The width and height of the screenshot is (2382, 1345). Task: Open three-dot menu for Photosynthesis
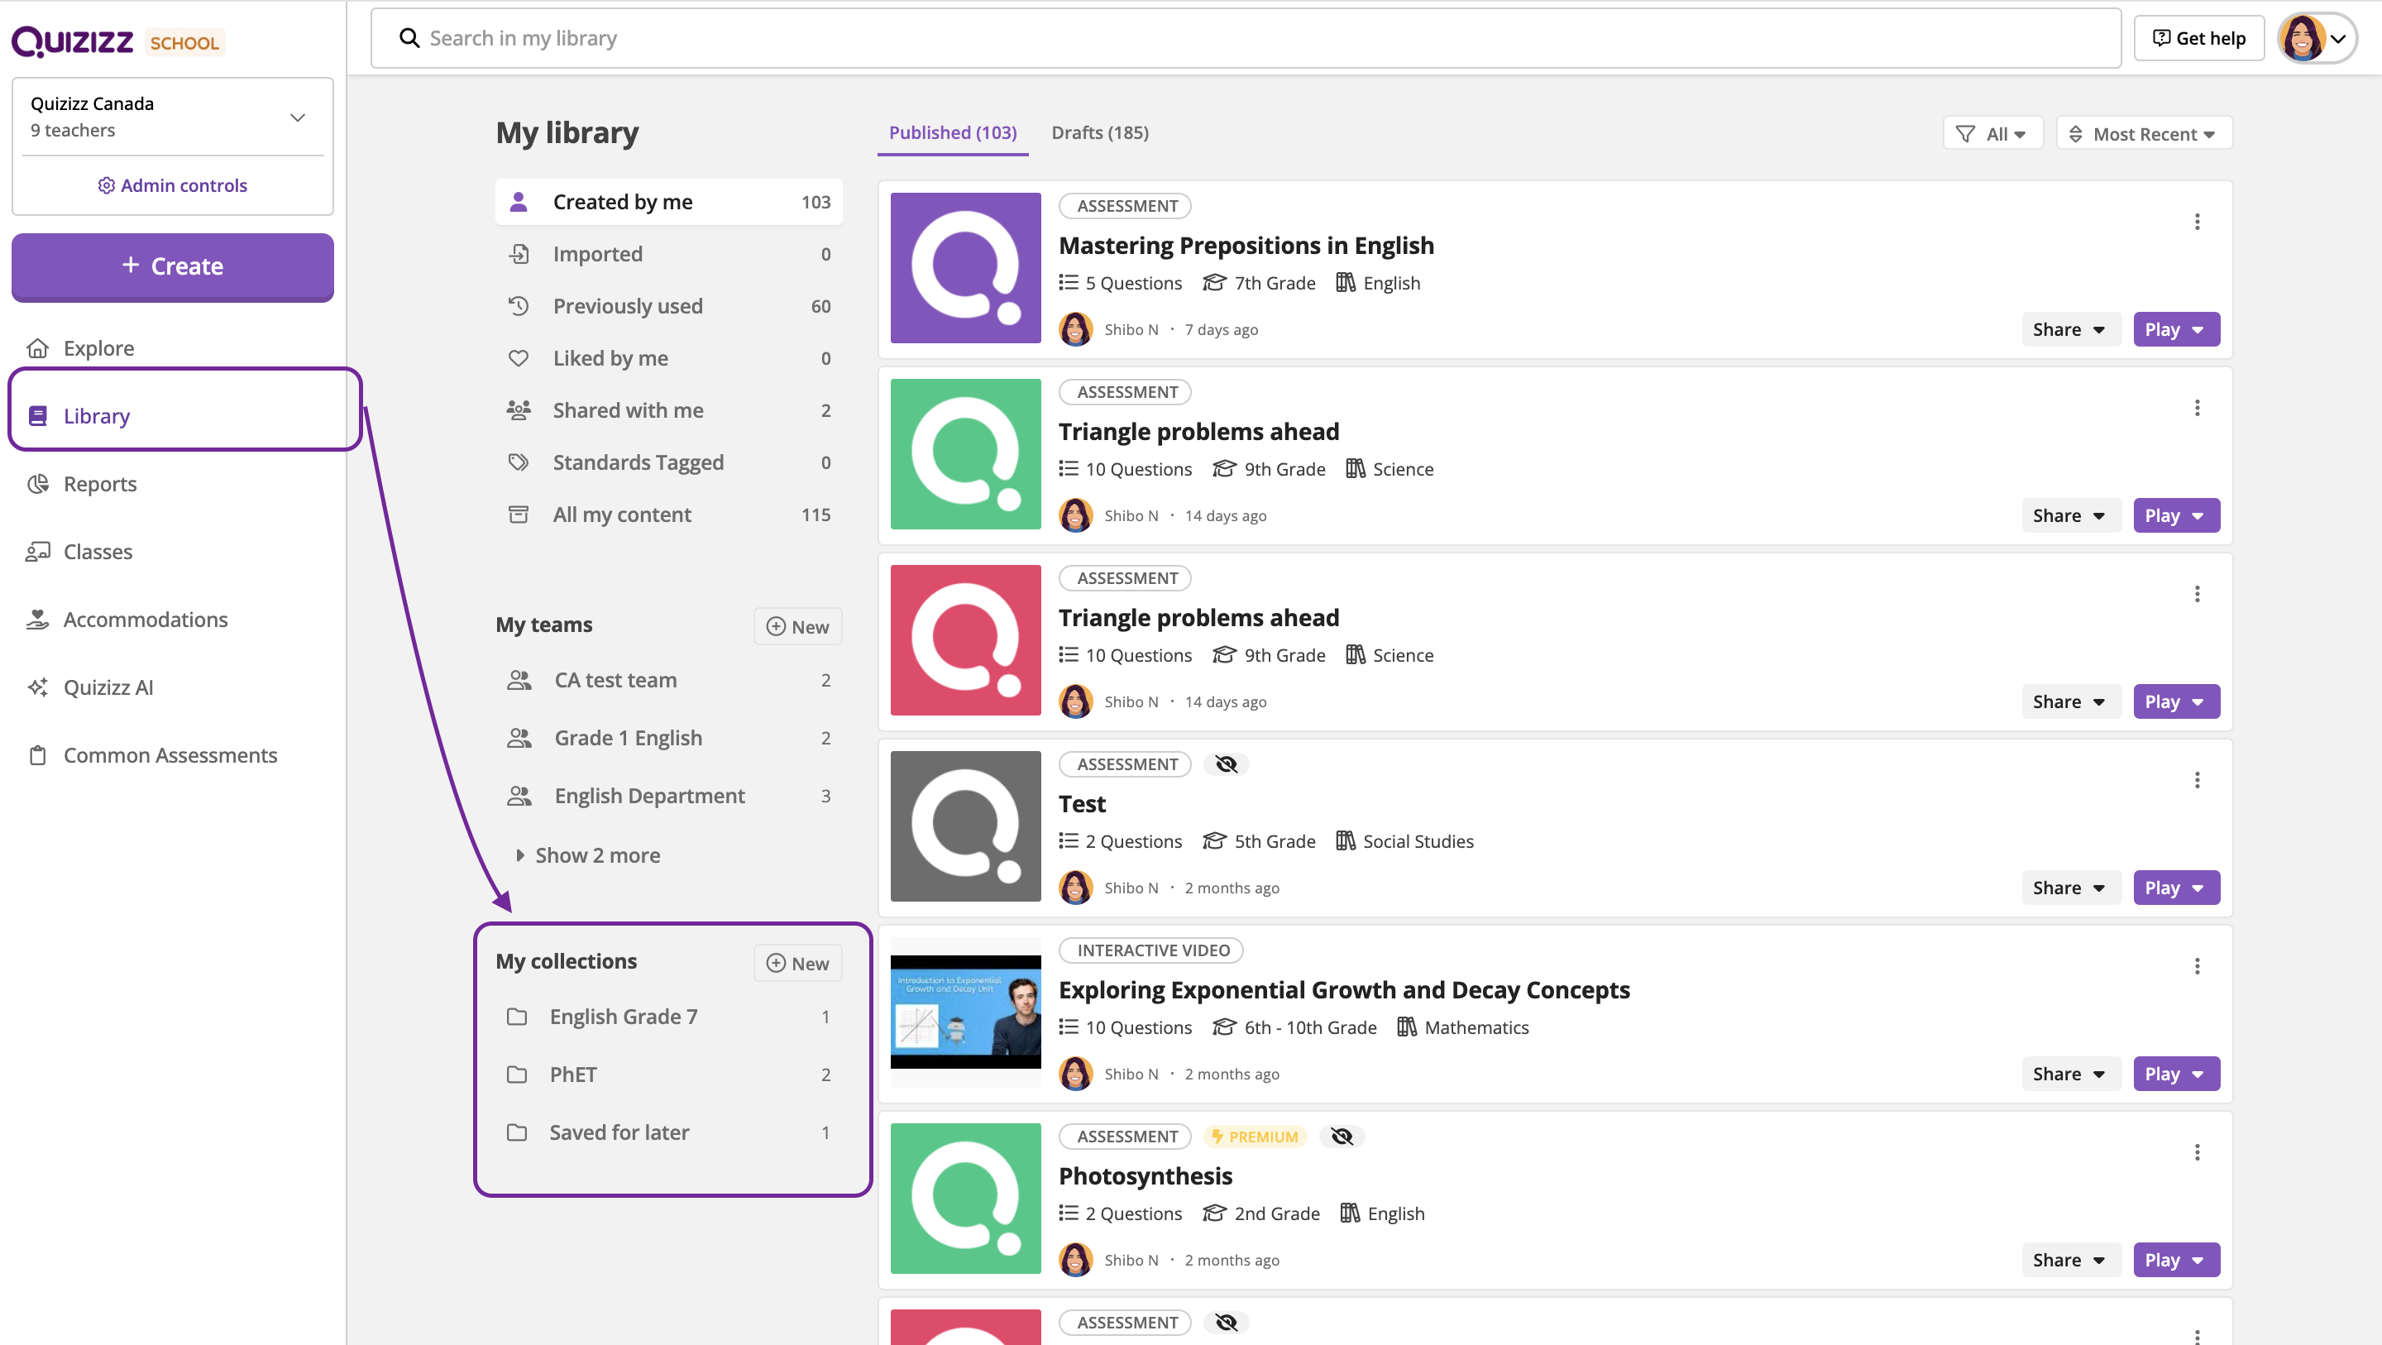[x=2197, y=1152]
